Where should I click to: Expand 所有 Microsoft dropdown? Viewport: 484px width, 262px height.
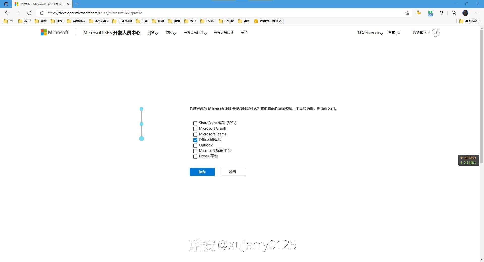point(370,33)
